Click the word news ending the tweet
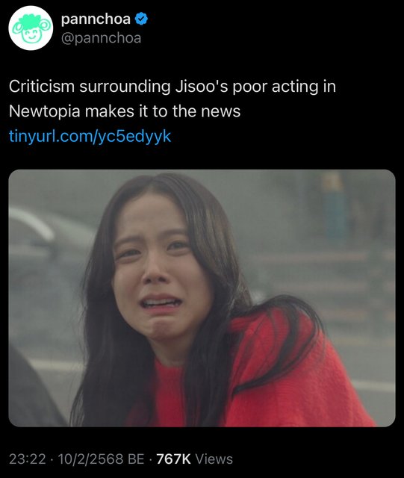The width and height of the screenshot is (404, 478). tap(220, 111)
